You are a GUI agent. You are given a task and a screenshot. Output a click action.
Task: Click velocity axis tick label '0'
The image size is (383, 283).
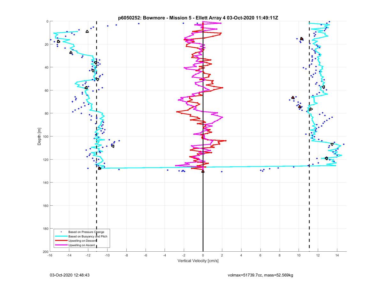(203, 255)
